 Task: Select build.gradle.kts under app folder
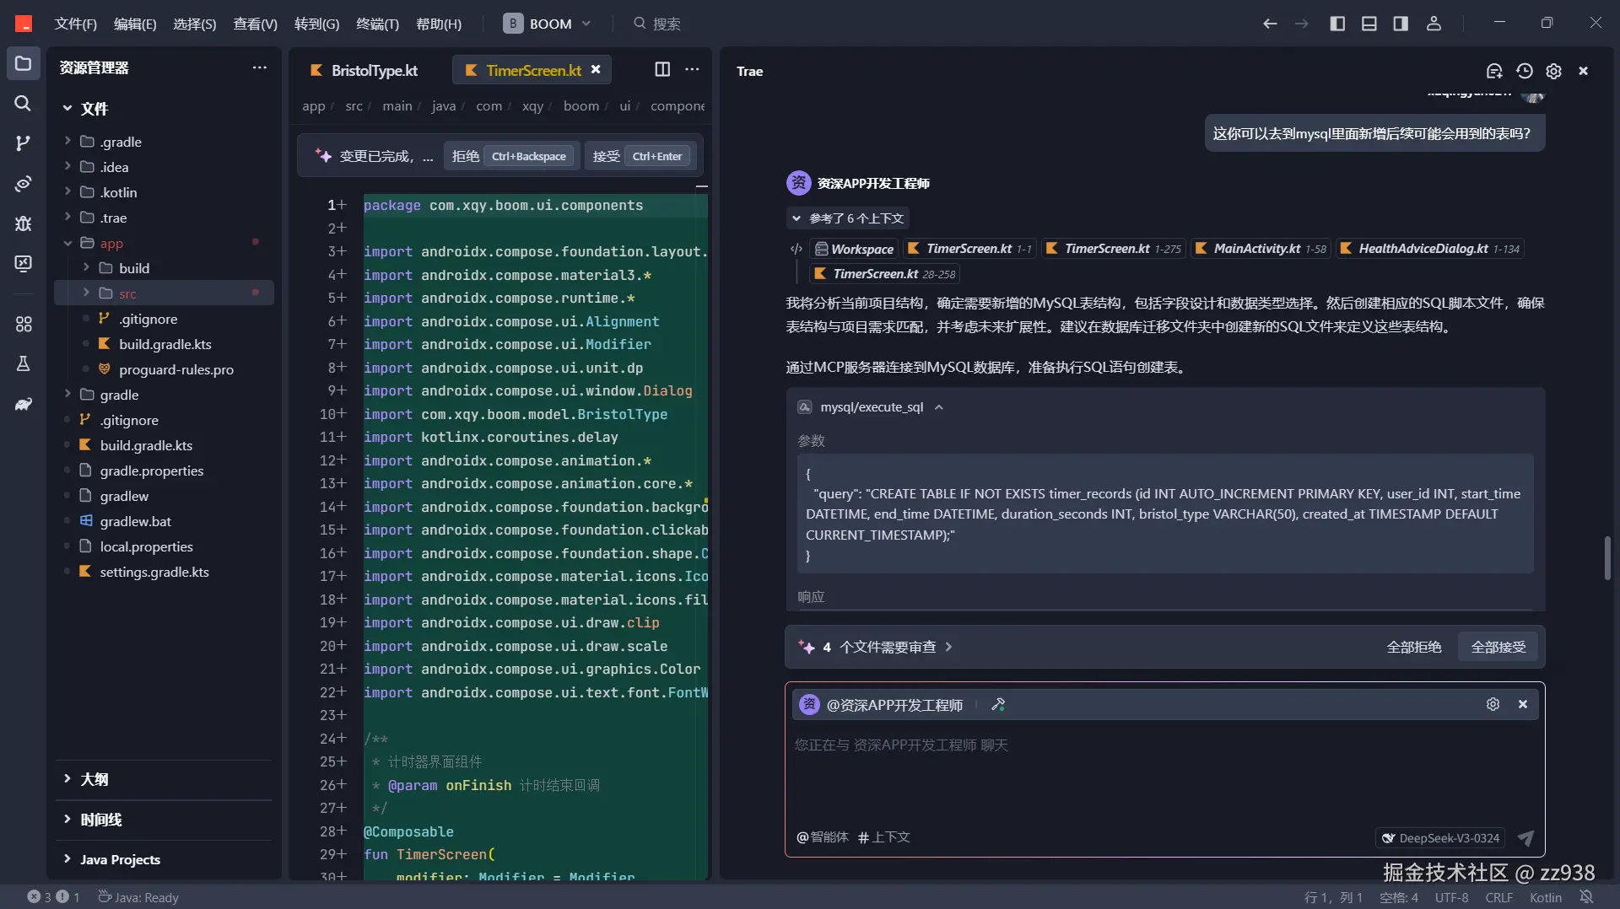[x=165, y=344]
